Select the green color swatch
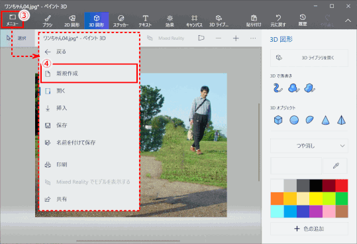 pyautogui.click(x=342, y=198)
